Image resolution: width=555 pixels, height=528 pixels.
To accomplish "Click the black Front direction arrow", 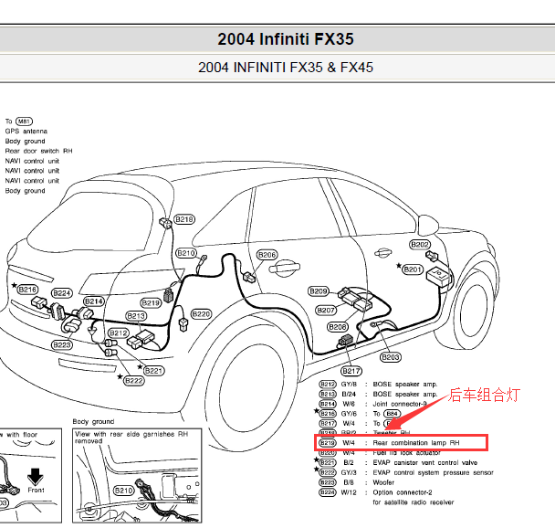I will click(36, 477).
